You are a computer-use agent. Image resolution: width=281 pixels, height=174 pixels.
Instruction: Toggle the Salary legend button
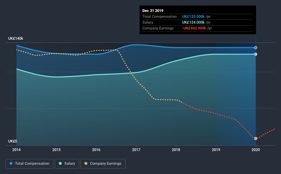(67, 164)
